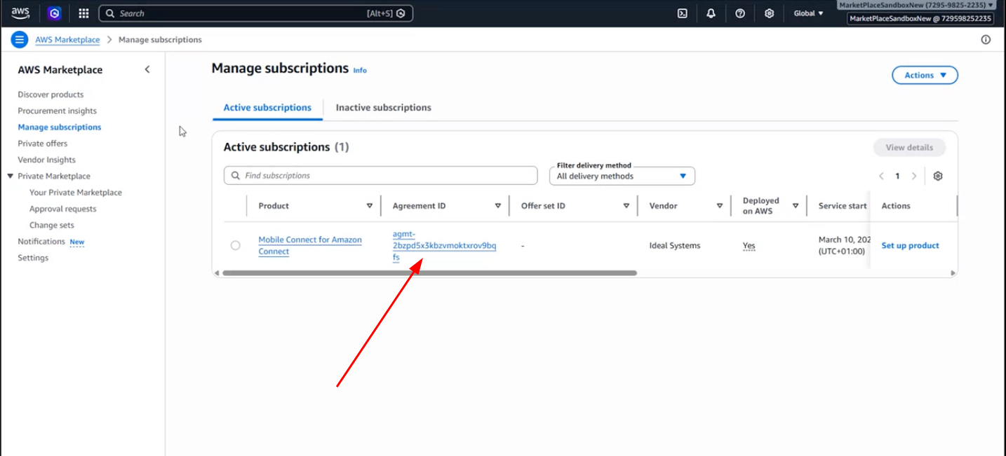Screen dimensions: 1006x456
Task: Open Procurement insights in sidebar
Action: pyautogui.click(x=58, y=111)
